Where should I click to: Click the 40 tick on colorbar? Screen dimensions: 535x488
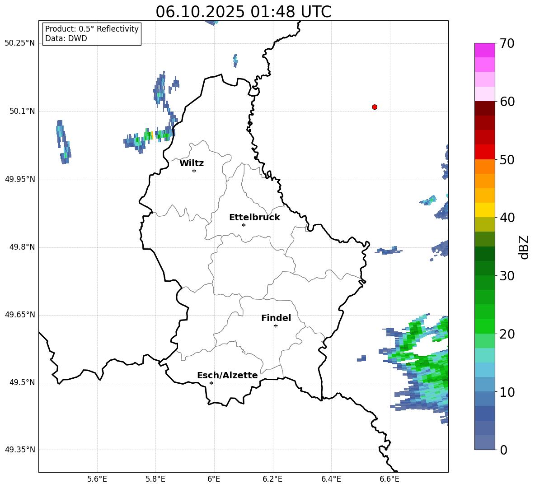pos(507,218)
